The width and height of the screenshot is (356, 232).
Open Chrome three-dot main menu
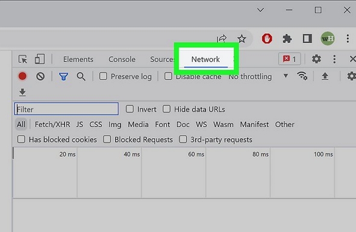pos(348,39)
